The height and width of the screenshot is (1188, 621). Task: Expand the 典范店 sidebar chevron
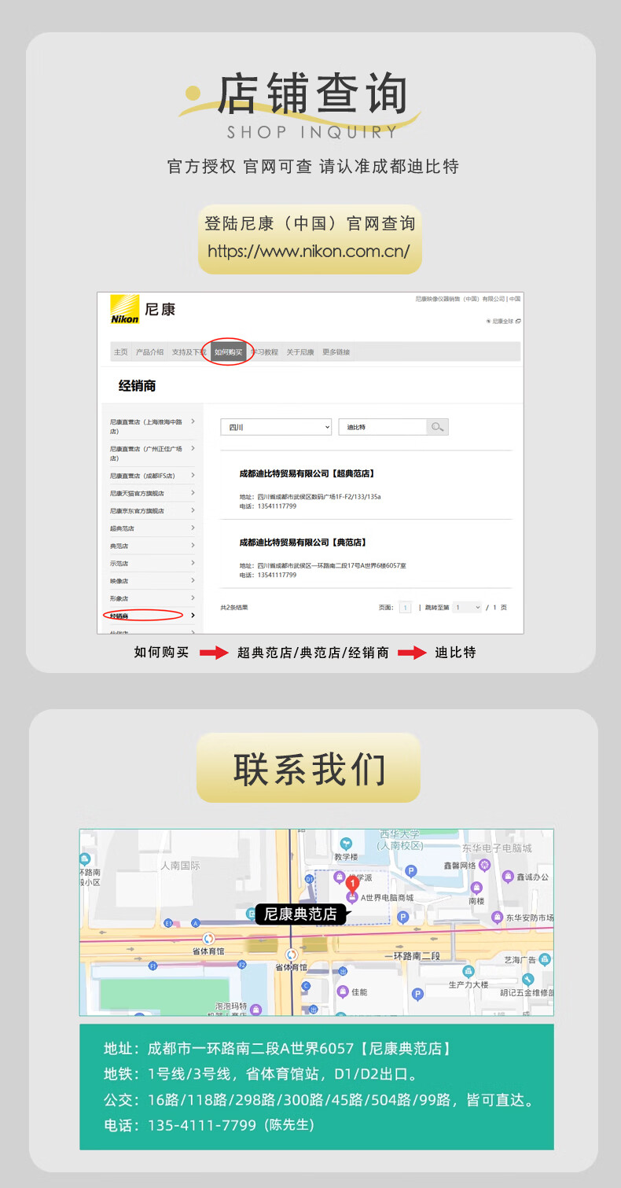[x=193, y=546]
